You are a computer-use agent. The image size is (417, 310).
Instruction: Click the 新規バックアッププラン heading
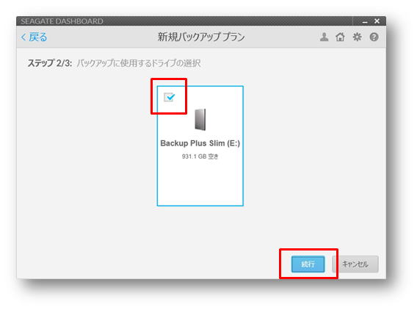point(201,37)
